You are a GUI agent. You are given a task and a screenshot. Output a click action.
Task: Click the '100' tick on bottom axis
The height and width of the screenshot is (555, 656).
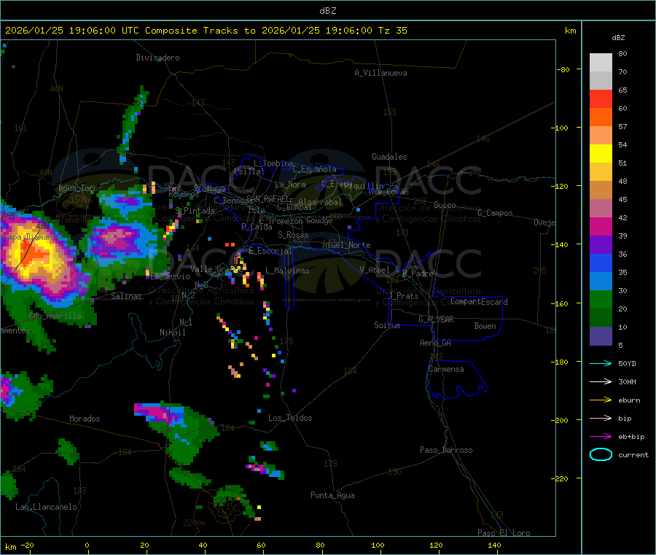pos(378,545)
